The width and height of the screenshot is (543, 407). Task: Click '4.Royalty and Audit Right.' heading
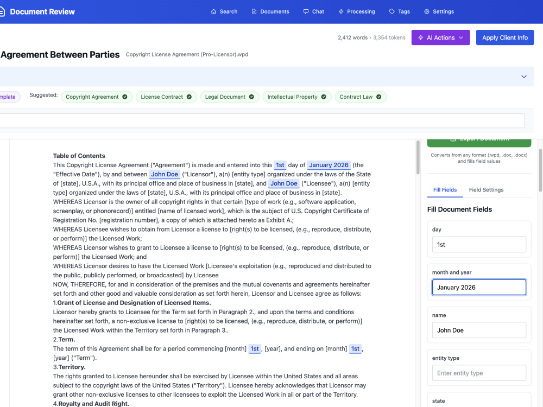[91, 404]
